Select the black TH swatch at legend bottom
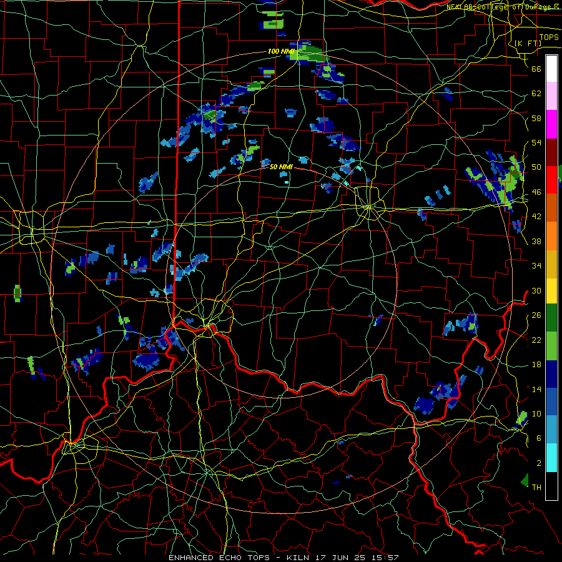The width and height of the screenshot is (562, 562). (551, 486)
